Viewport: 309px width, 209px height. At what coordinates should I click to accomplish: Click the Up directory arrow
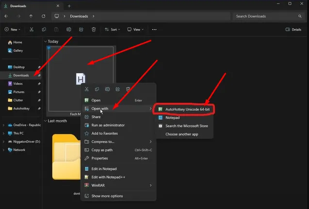pos(31,16)
